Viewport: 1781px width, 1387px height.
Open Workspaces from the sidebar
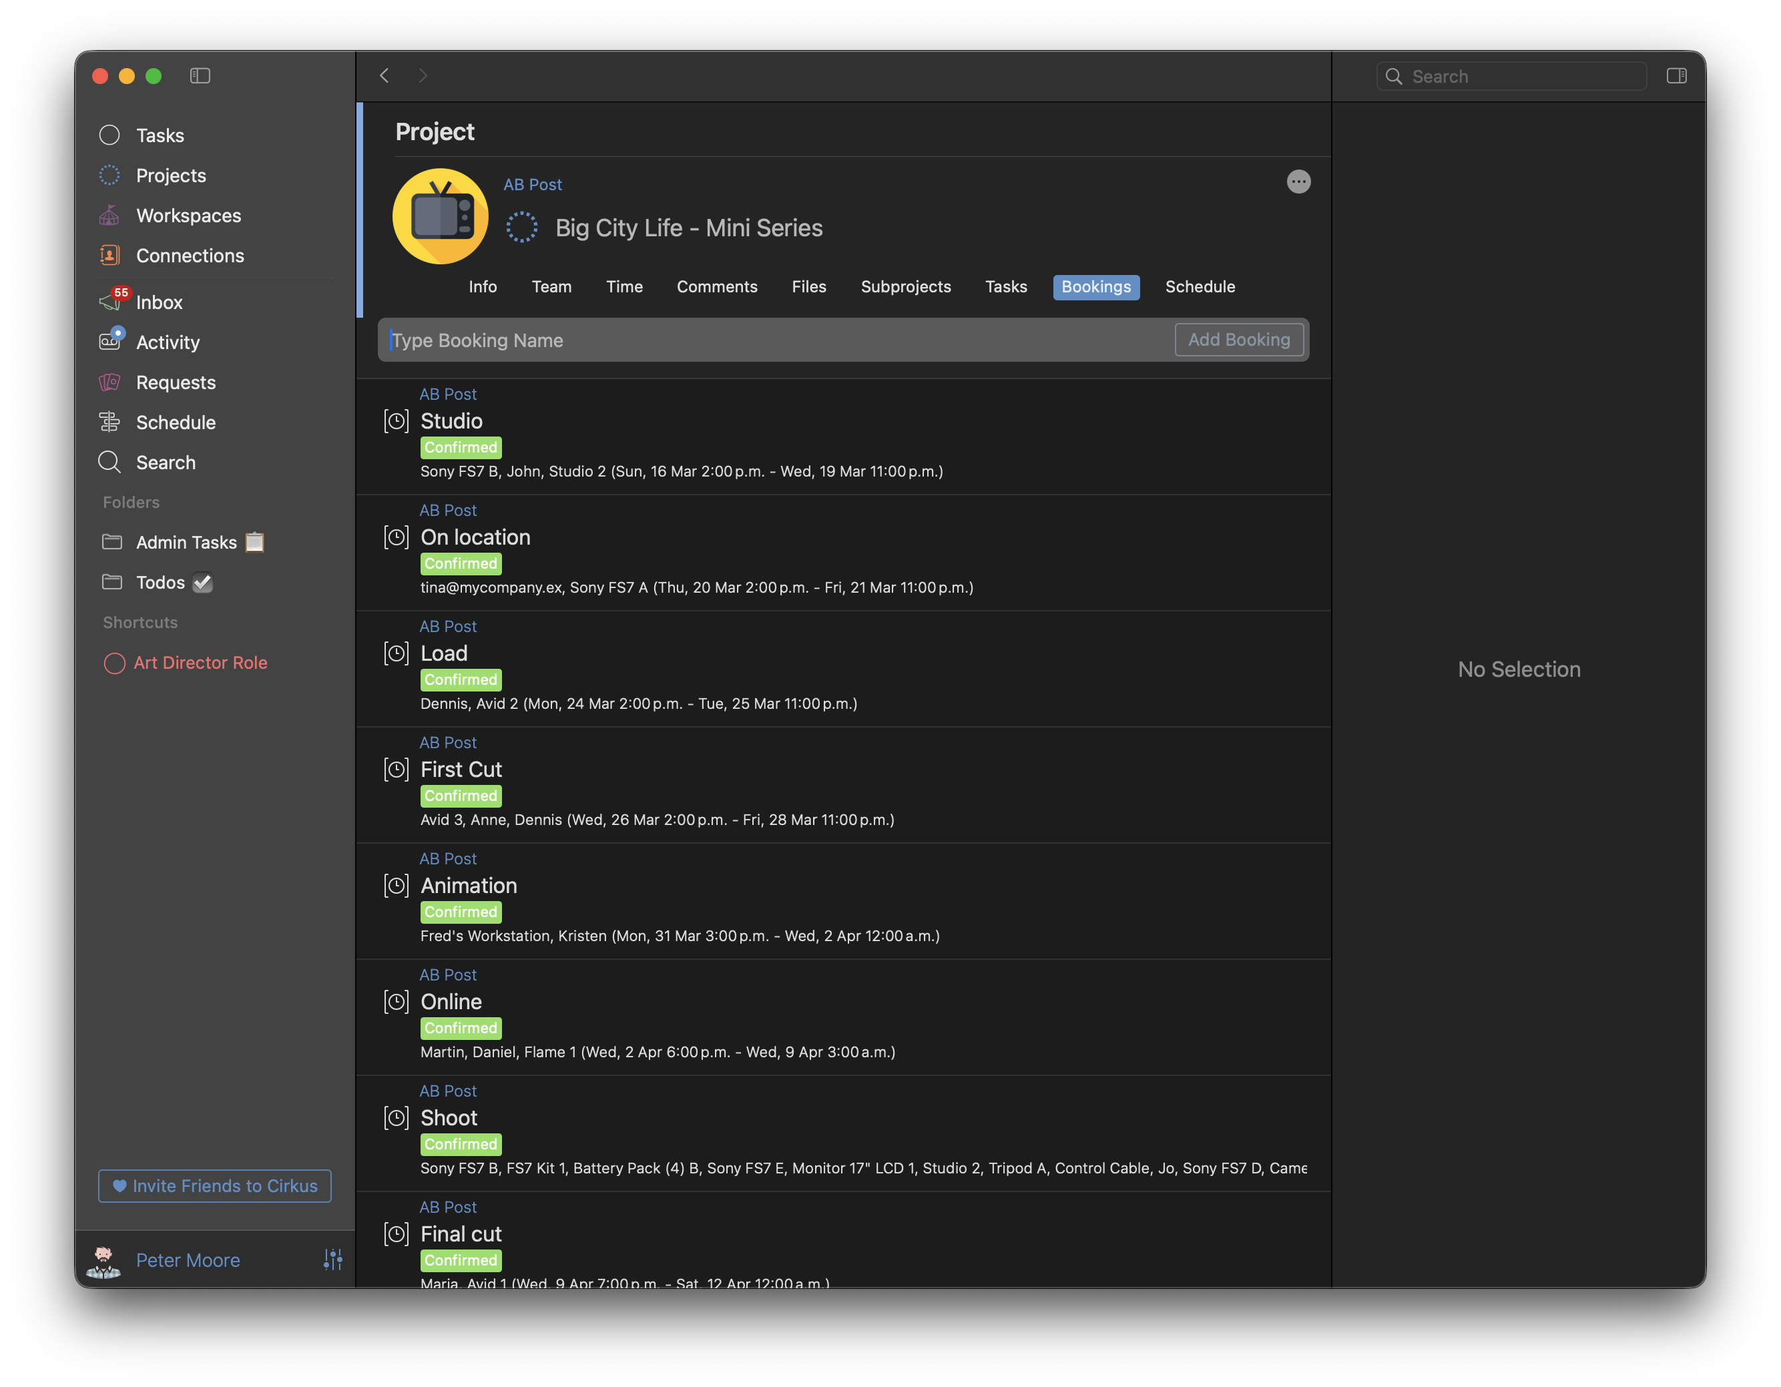point(188,216)
